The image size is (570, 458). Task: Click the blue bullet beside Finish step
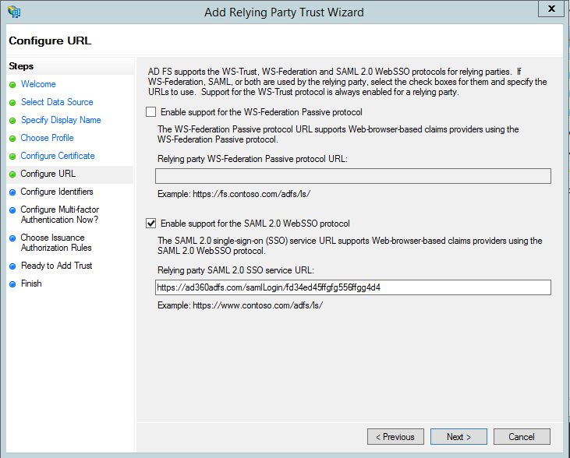12,284
